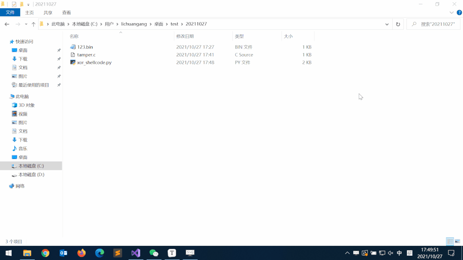Open 网络 in navigation pane
Screen dimensions: 463x260
(x=20, y=186)
